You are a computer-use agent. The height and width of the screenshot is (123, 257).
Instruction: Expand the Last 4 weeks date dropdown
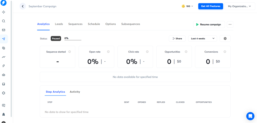(203, 39)
